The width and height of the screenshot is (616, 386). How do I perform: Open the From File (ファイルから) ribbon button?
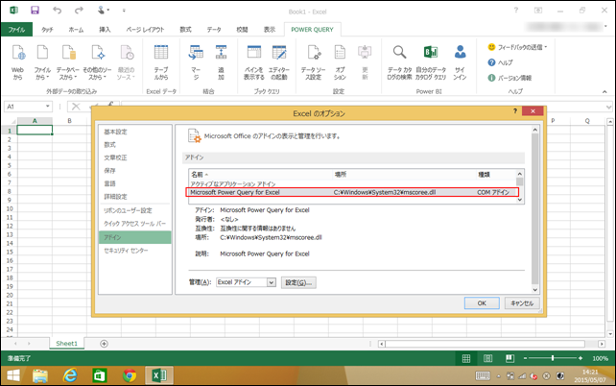click(42, 62)
